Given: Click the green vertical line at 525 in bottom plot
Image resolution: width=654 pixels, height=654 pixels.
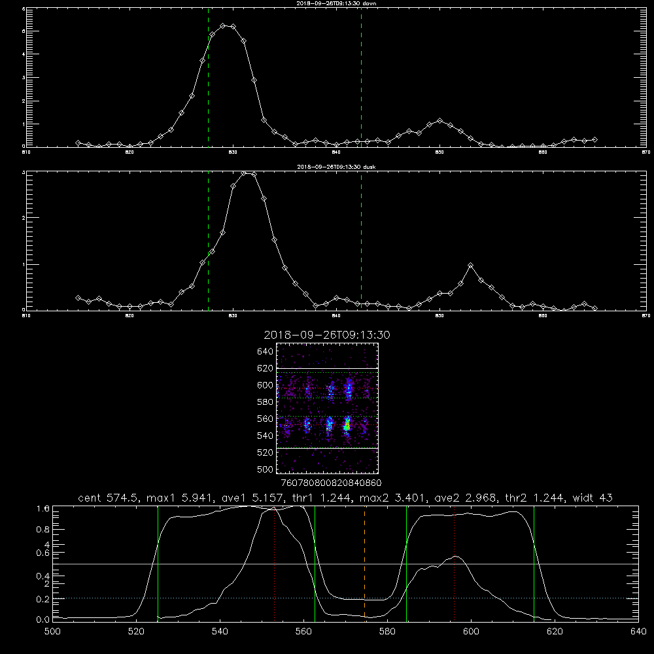Looking at the screenshot, I should (x=158, y=563).
